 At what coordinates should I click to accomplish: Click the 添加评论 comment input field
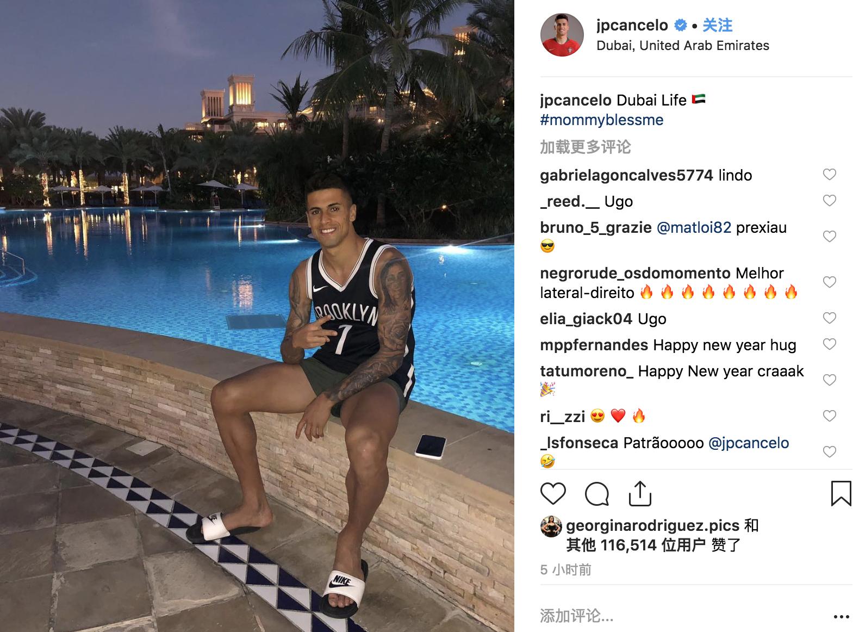(680, 616)
